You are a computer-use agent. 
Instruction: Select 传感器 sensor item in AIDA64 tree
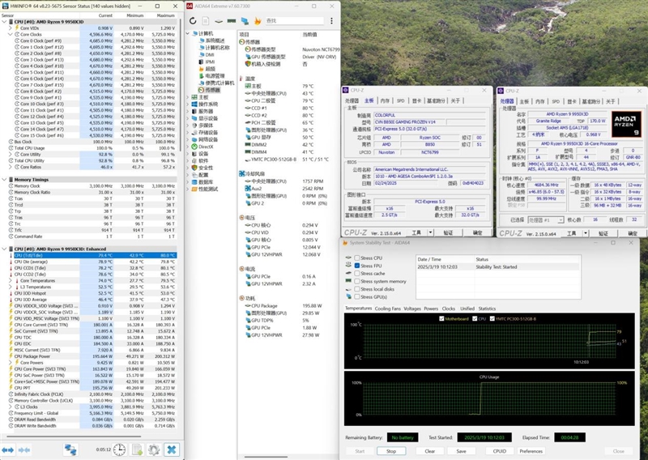[209, 90]
